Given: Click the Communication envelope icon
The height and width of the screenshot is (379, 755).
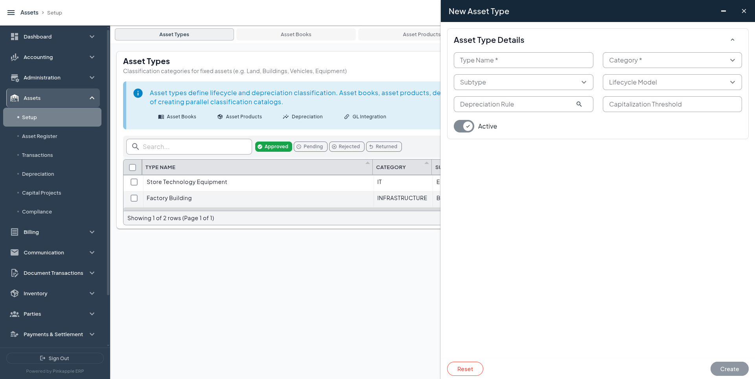Looking at the screenshot, I should click(15, 252).
